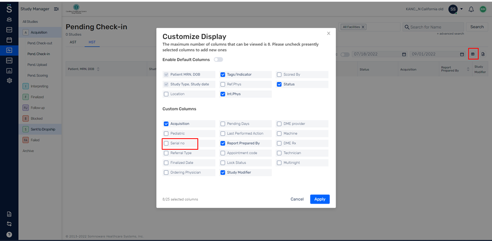Open the H&P icon in the left rail

[9, 29]
